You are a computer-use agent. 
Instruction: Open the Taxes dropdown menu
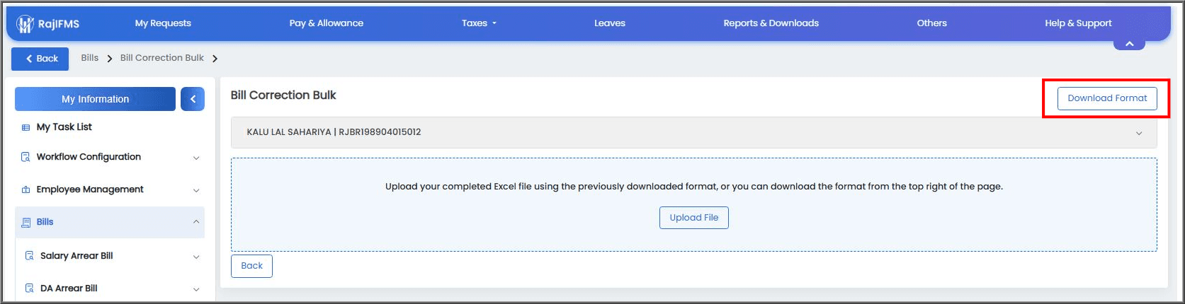(479, 23)
